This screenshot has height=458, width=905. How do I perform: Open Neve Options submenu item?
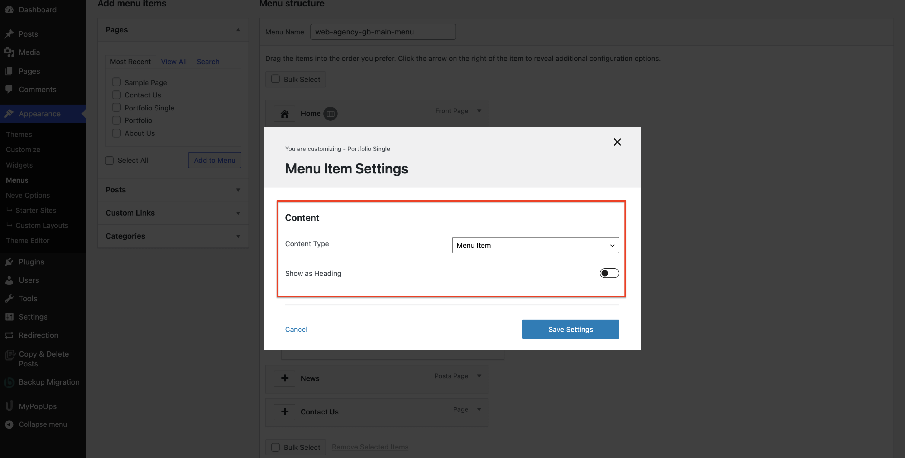pyautogui.click(x=28, y=195)
